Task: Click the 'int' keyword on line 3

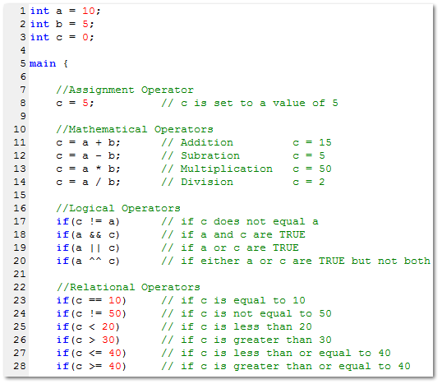Action: pyautogui.click(x=39, y=37)
